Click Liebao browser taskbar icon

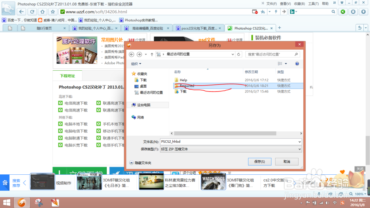tap(22, 202)
